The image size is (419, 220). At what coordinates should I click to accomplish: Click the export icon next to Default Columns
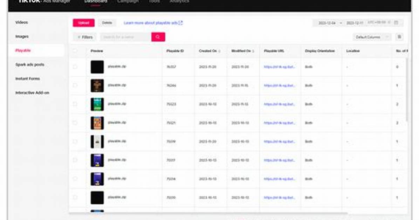pyautogui.click(x=399, y=37)
